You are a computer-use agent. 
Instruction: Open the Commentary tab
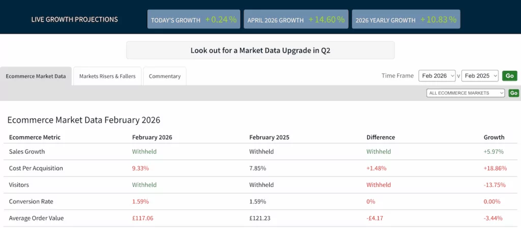[x=164, y=76]
